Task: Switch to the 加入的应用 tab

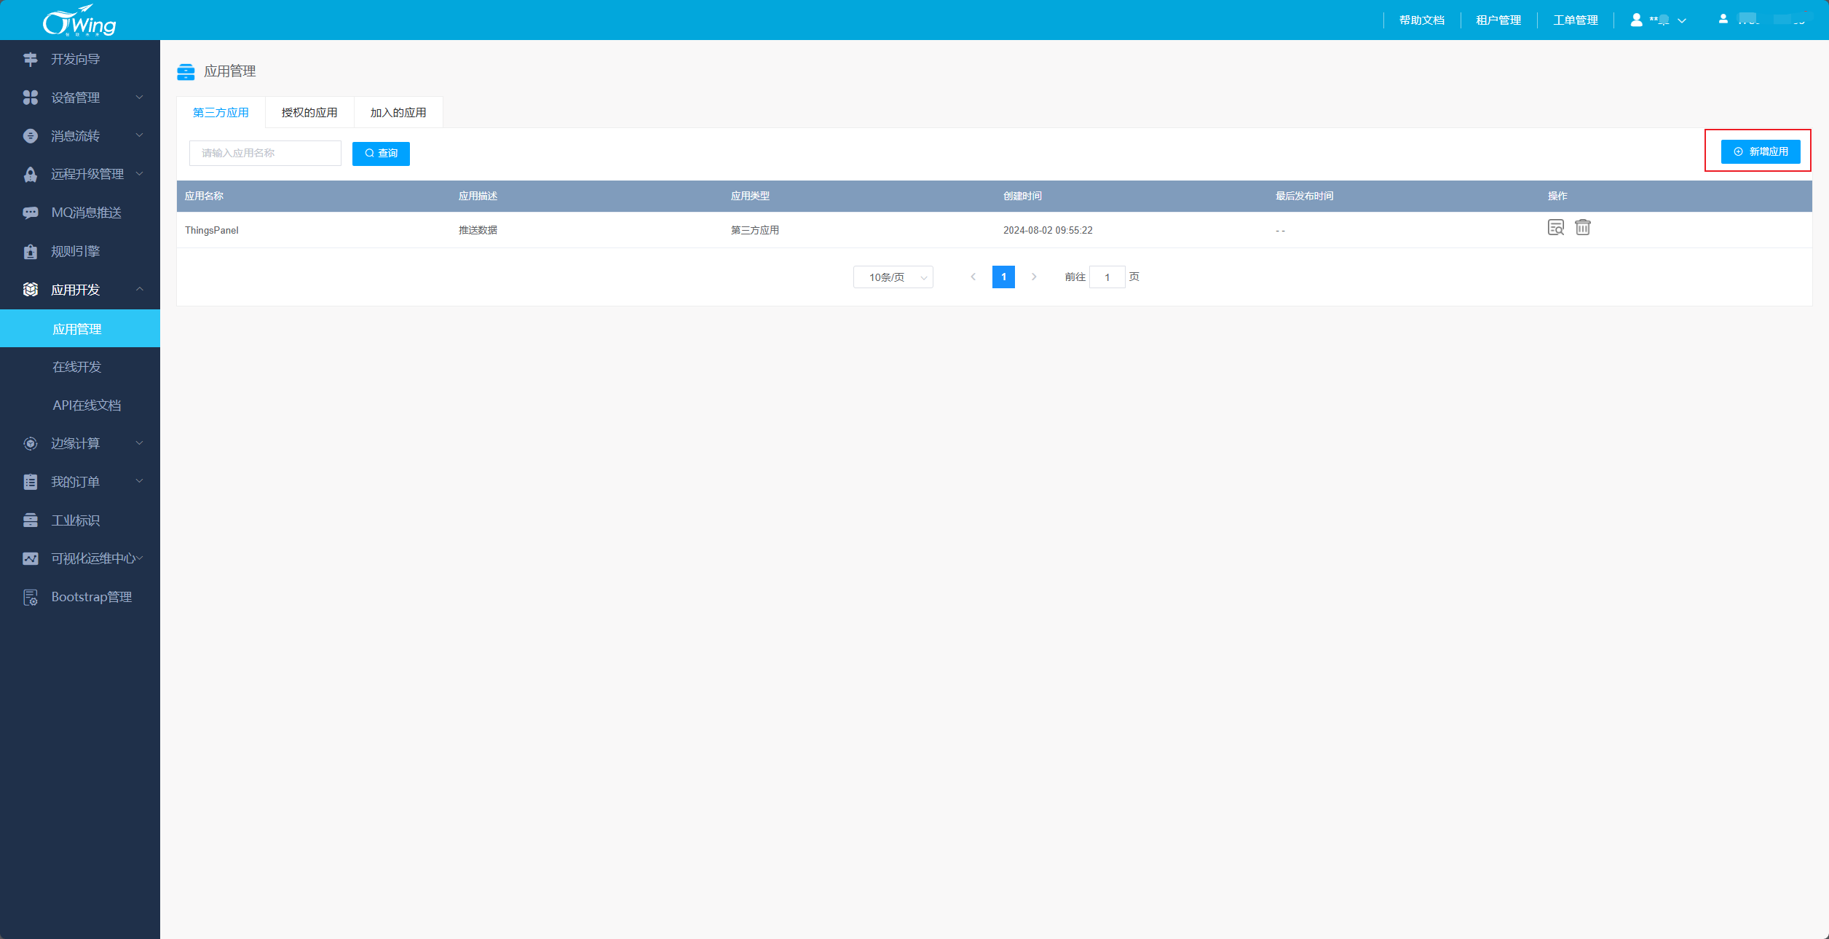Action: pyautogui.click(x=398, y=113)
